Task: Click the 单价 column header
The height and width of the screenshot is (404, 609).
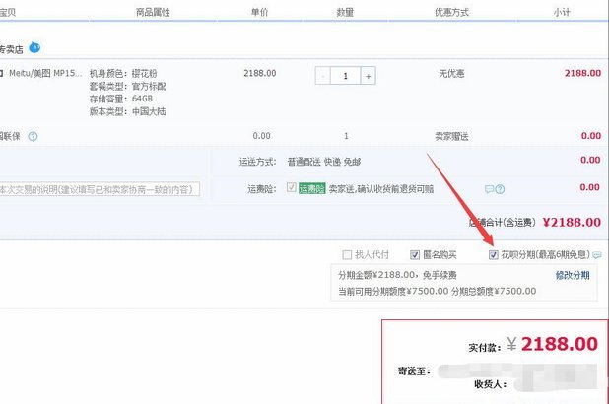Action: (259, 12)
